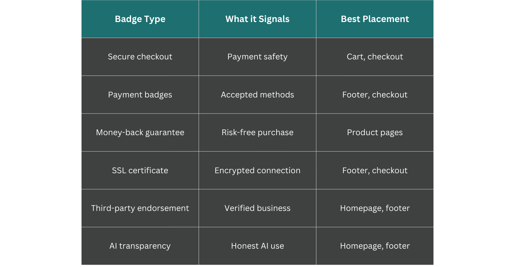Select the Verified business cell
The width and height of the screenshot is (515, 267).
pyautogui.click(x=257, y=208)
